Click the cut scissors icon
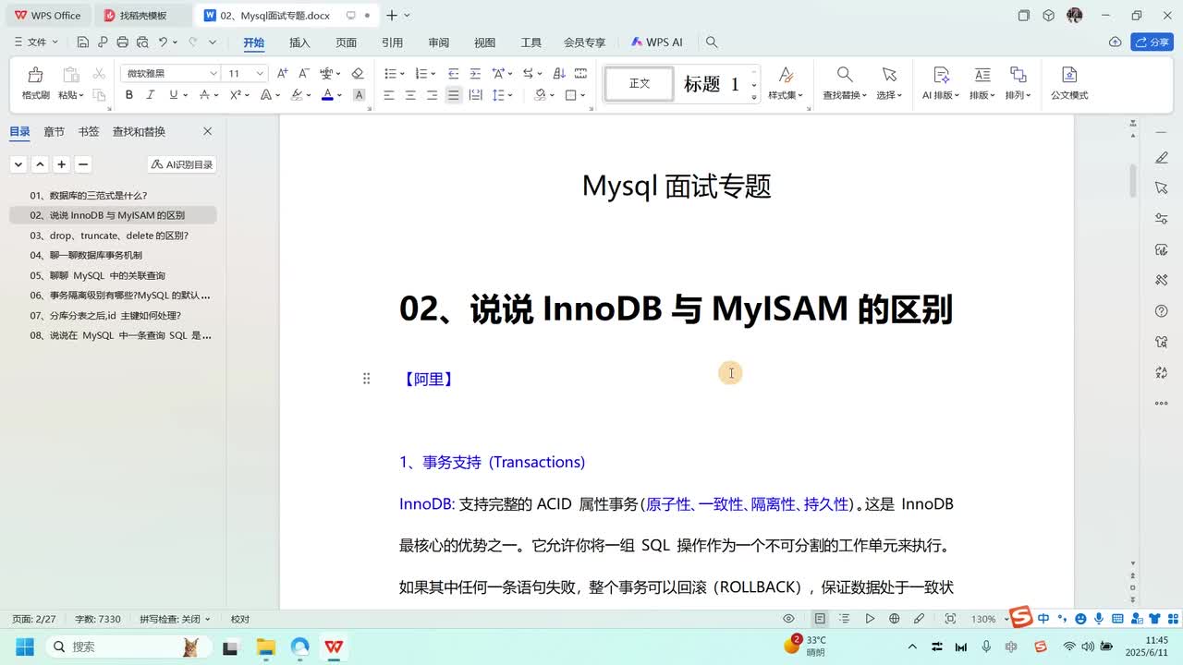This screenshot has height=665, width=1183. coord(98,75)
